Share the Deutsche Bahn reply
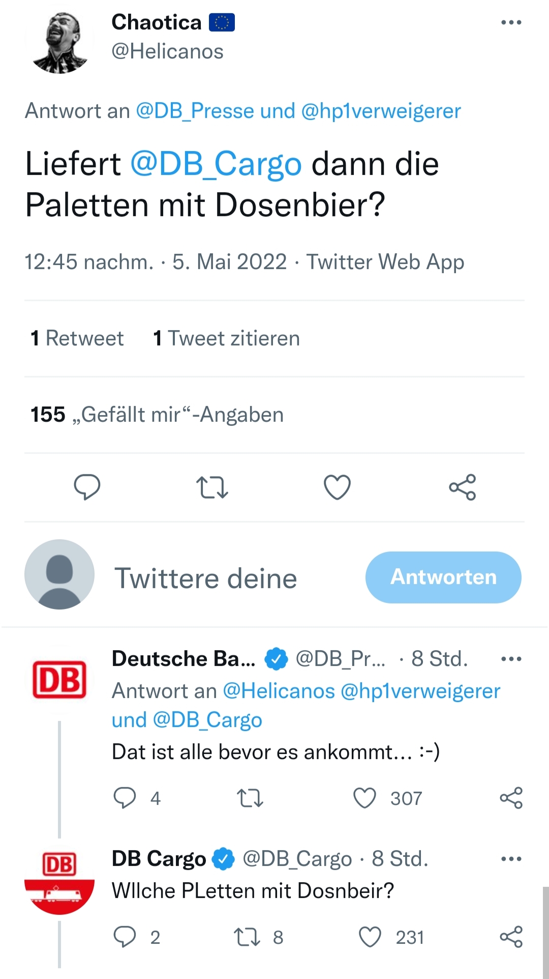 511,798
